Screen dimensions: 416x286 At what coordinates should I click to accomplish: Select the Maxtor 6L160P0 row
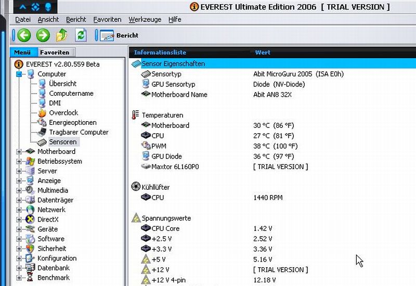coord(272,166)
